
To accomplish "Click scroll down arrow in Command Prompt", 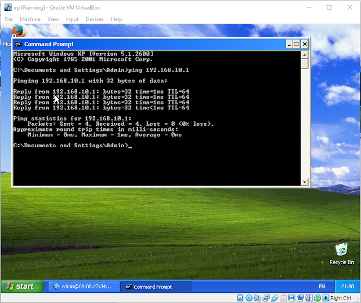I will coord(305,182).
